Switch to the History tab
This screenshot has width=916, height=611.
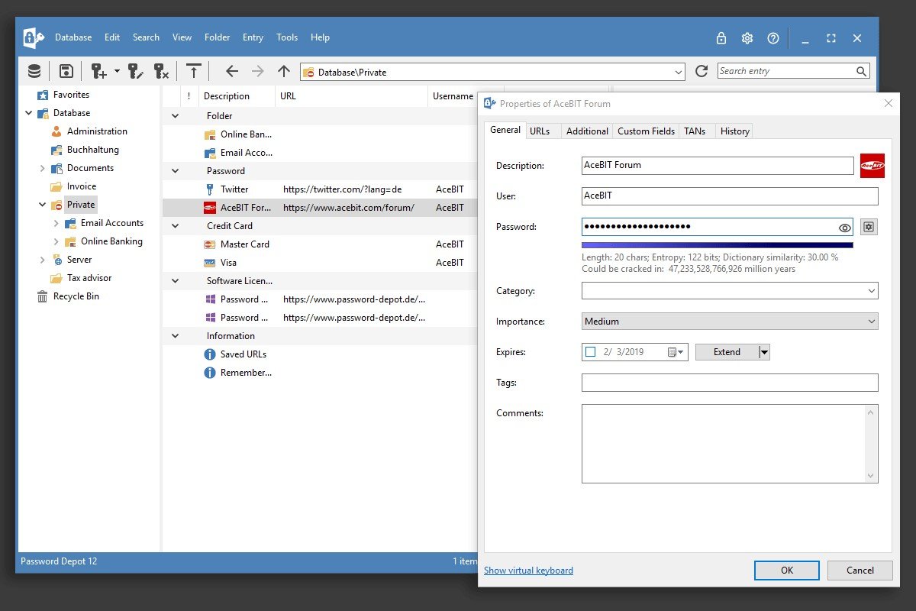click(735, 131)
